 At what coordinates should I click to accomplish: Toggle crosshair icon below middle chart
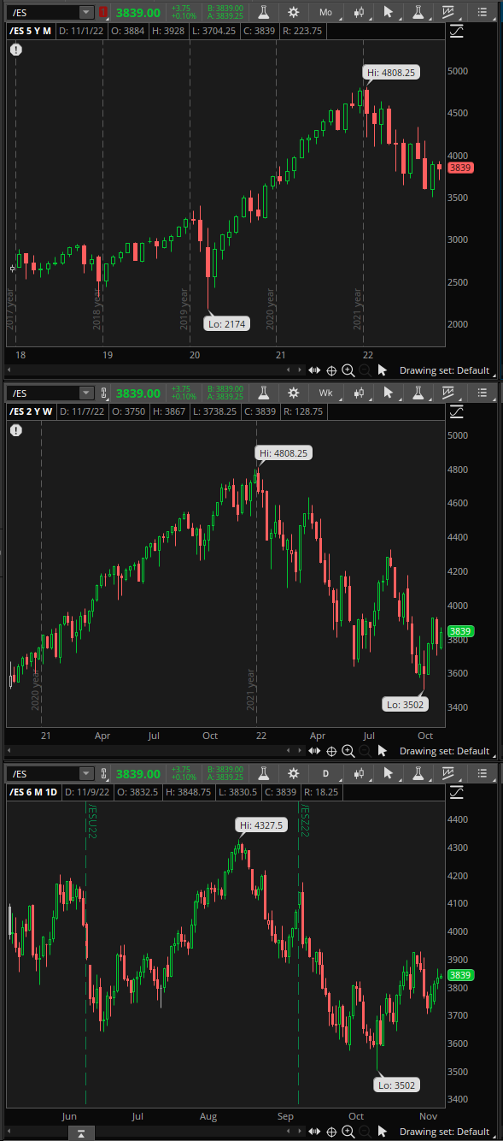click(331, 751)
